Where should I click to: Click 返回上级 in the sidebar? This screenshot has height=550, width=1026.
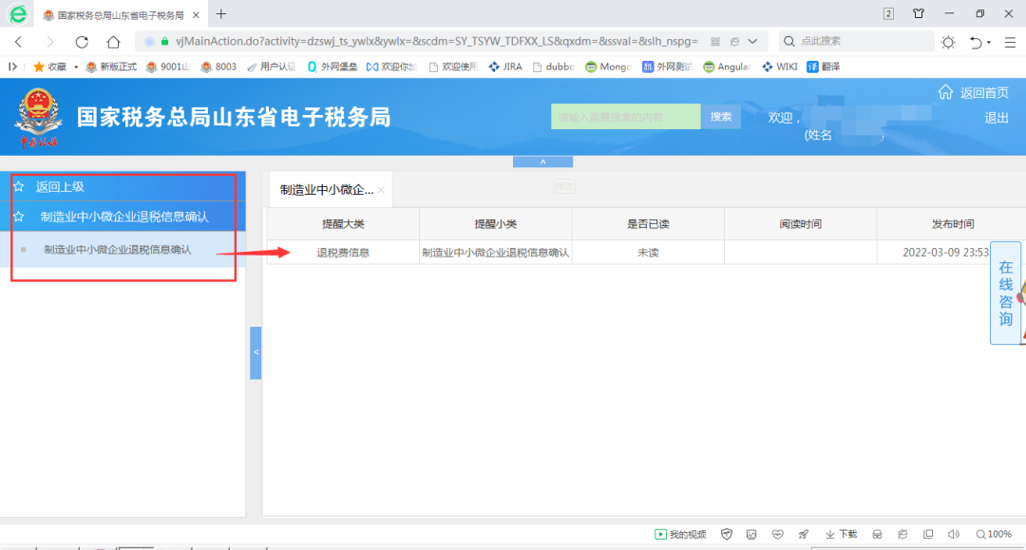(60, 186)
